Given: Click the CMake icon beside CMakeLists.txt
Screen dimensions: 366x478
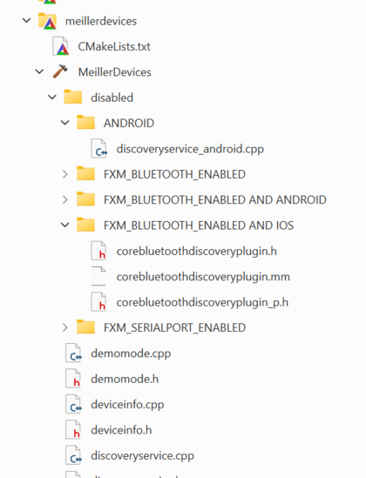Looking at the screenshot, I should [60, 46].
